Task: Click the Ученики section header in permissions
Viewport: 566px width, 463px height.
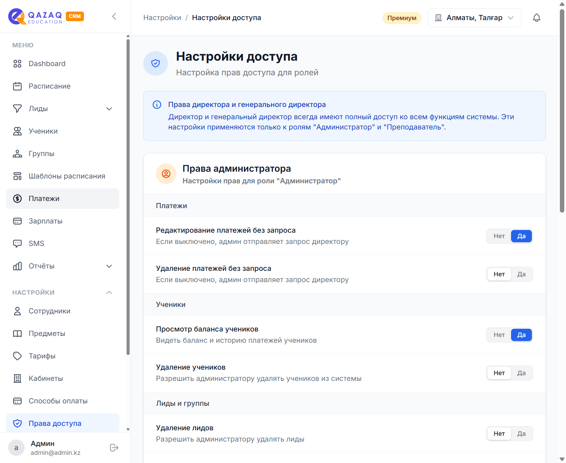Action: 345,305
